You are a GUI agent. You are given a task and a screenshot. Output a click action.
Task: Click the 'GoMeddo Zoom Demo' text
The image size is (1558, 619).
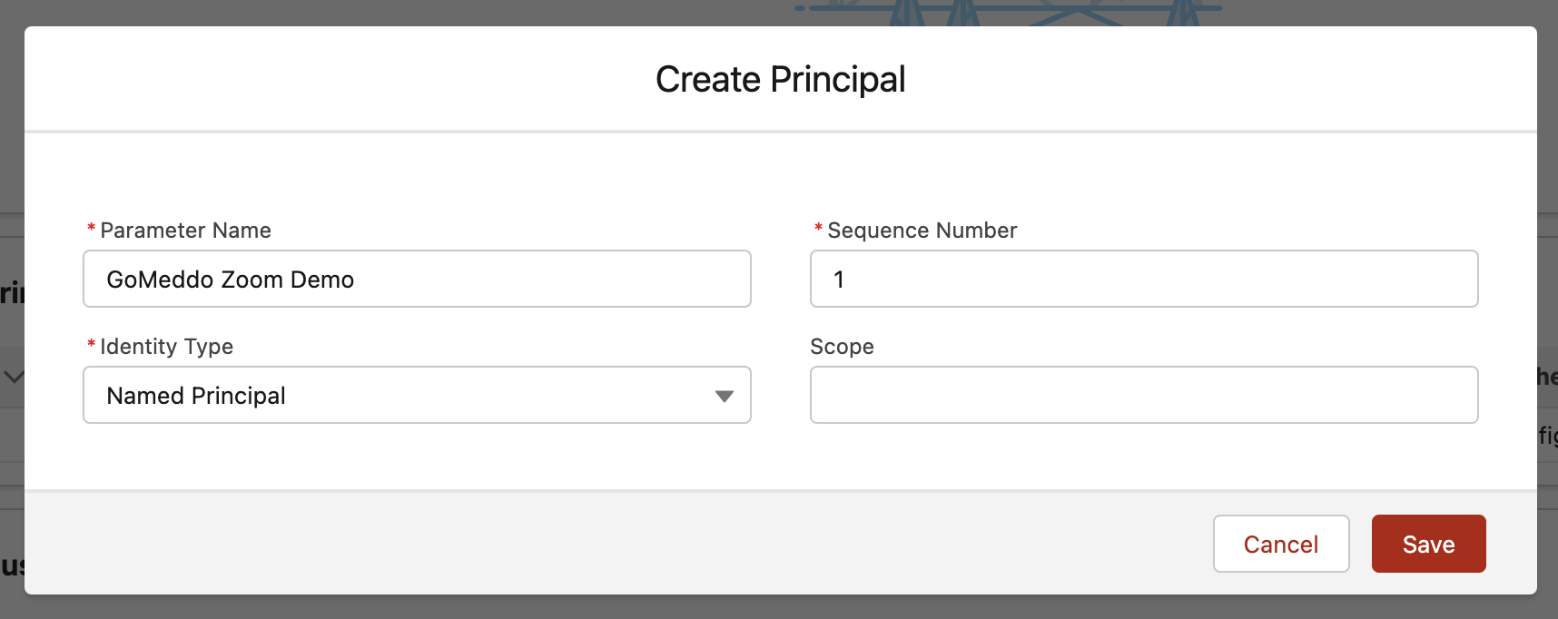(x=231, y=280)
